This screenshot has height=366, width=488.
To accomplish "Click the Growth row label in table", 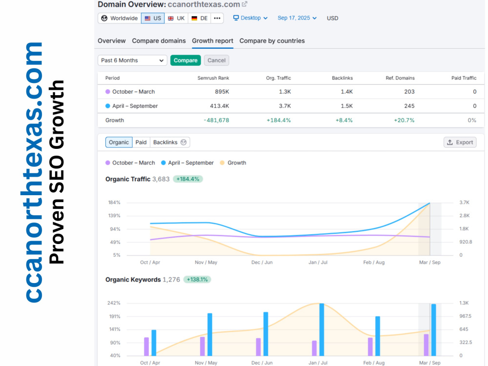I will click(115, 120).
